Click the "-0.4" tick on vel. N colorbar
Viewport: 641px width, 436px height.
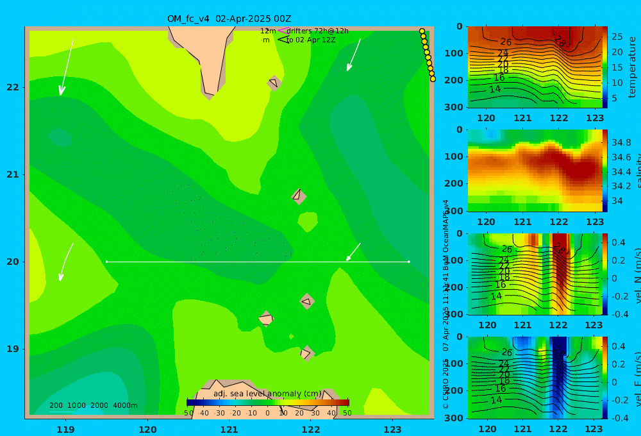coord(620,314)
